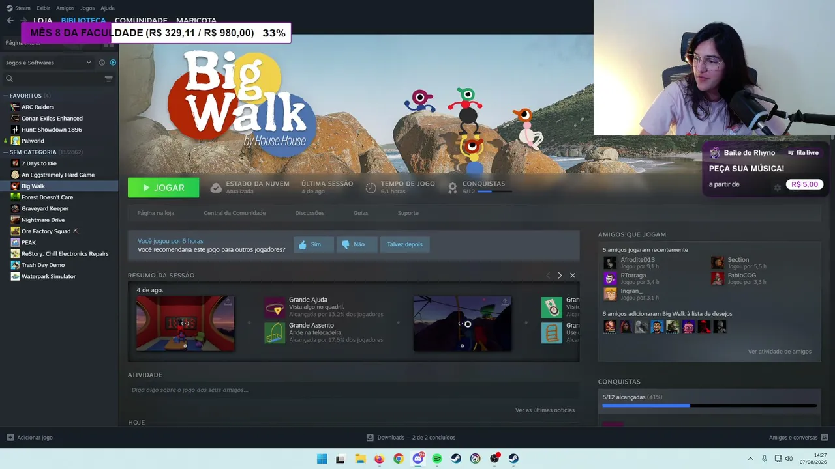Image resolution: width=835 pixels, height=469 pixels.
Task: Select the Waterpark Simulator icon
Action: point(15,276)
